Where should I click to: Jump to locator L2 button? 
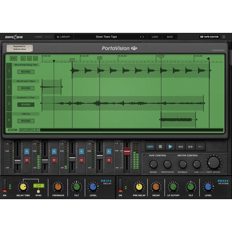click(29, 58)
